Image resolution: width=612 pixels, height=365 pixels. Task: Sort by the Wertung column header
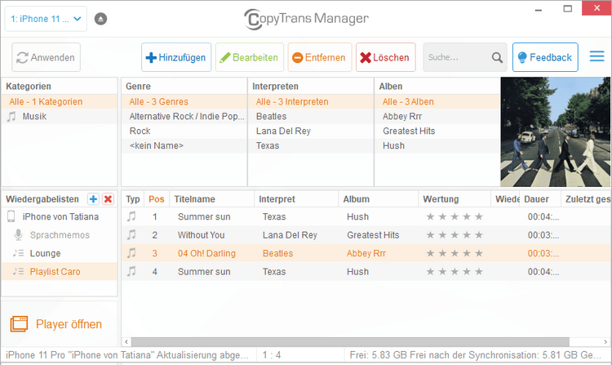455,199
